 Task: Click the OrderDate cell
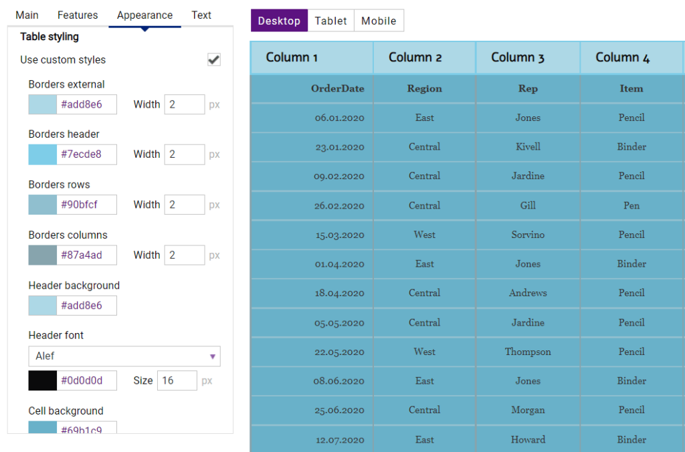point(312,89)
